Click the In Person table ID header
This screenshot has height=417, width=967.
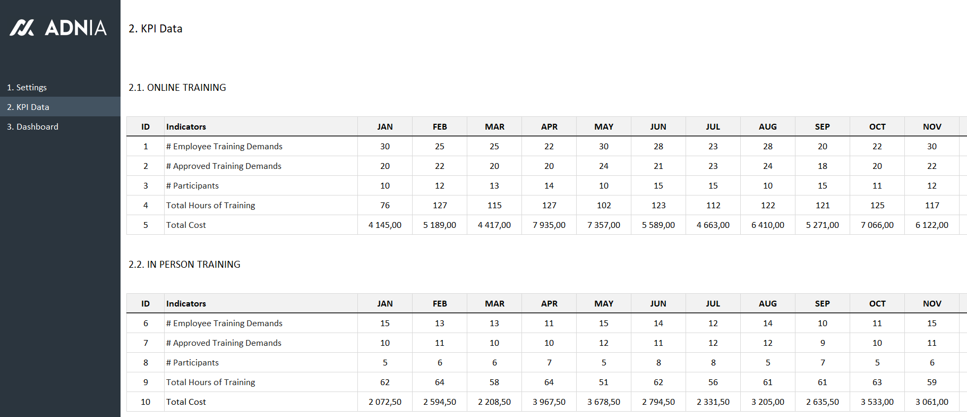tap(146, 303)
